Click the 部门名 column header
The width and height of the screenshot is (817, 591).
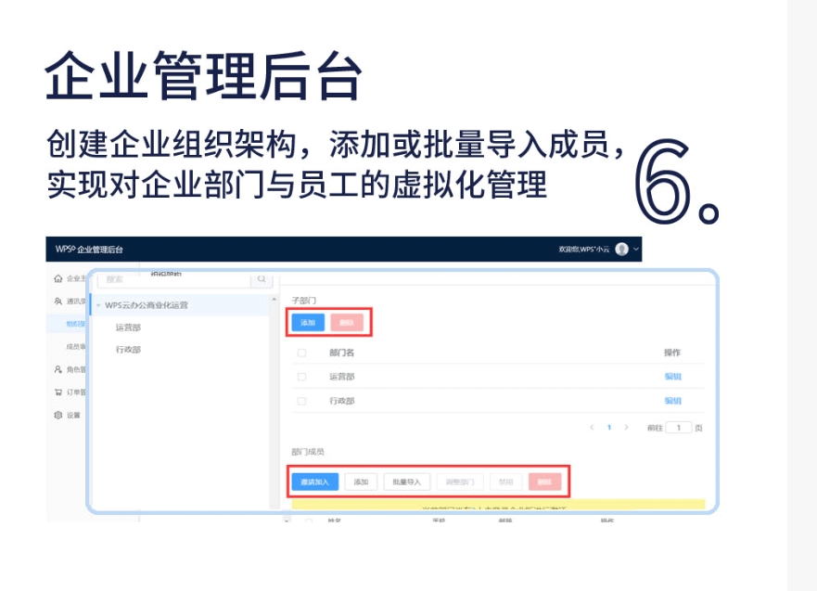point(342,353)
